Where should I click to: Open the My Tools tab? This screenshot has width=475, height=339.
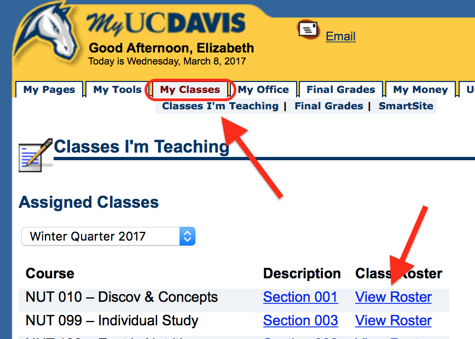(x=117, y=90)
